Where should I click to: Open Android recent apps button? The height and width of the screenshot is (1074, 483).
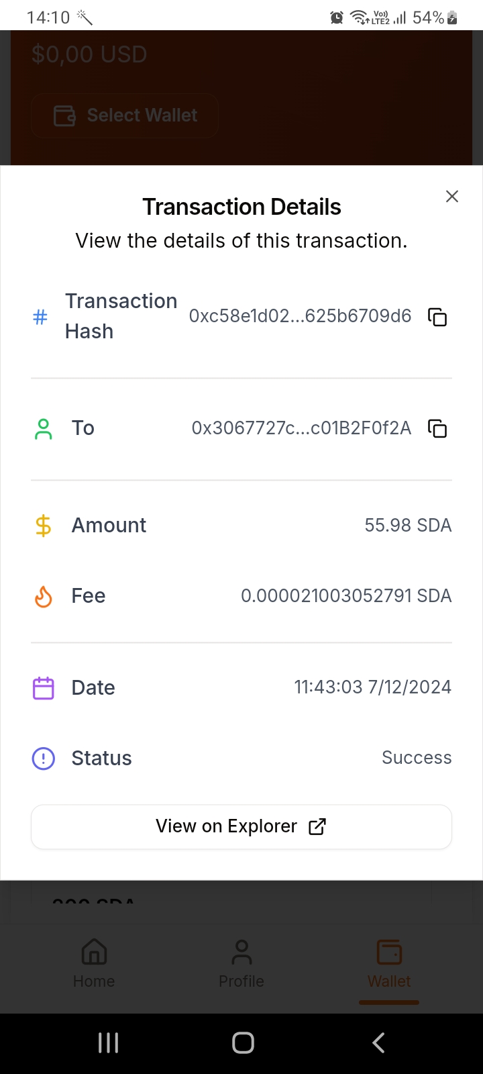(x=108, y=1042)
